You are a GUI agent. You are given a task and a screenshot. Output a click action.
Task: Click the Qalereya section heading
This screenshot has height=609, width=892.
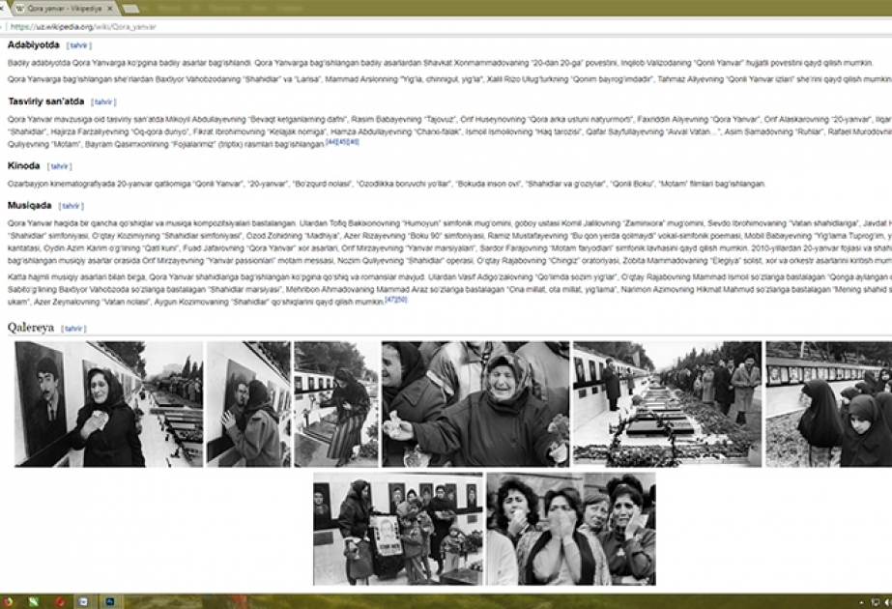click(31, 328)
